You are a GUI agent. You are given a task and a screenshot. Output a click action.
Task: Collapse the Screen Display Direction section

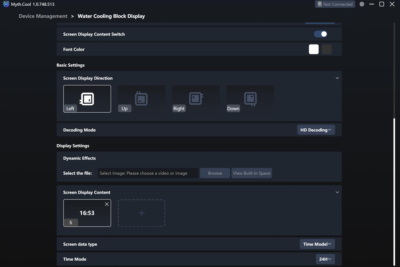(337, 78)
